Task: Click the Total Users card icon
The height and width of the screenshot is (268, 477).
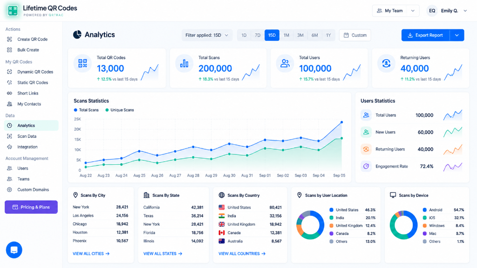Action: pyautogui.click(x=285, y=63)
